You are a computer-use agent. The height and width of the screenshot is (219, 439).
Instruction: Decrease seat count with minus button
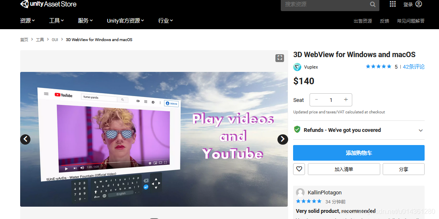tap(317, 100)
